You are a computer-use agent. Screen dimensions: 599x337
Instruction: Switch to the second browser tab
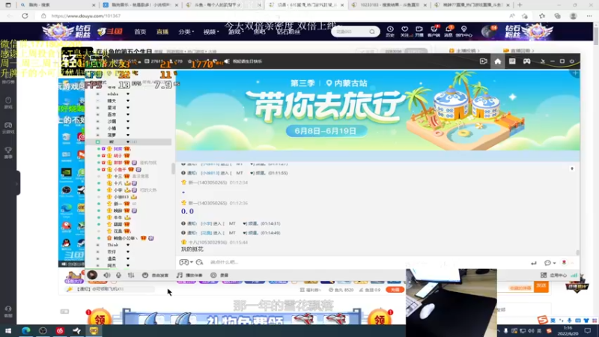tap(141, 5)
